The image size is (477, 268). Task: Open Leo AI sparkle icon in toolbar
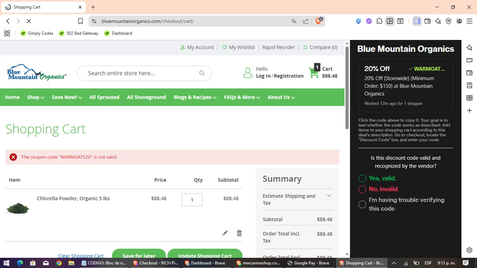coord(438,21)
